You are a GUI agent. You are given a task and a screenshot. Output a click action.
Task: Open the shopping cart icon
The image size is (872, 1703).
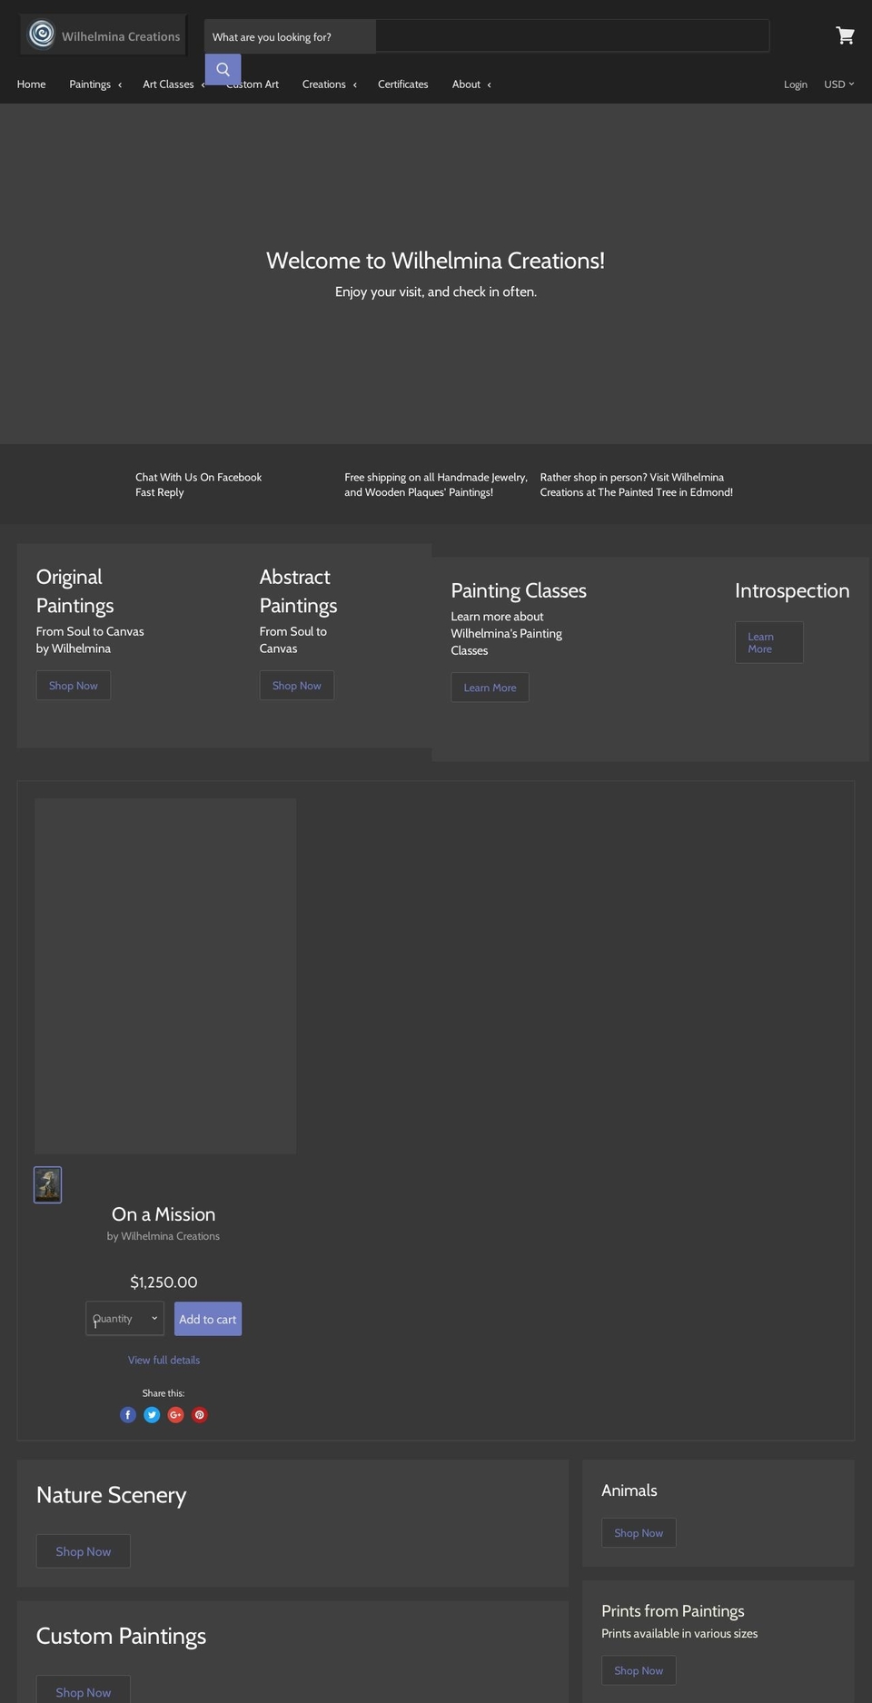pyautogui.click(x=845, y=35)
